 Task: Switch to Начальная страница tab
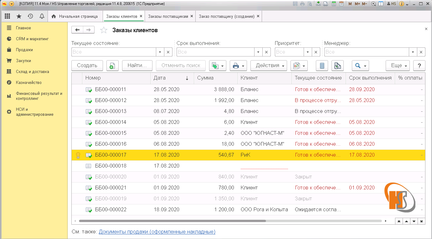click(75, 16)
